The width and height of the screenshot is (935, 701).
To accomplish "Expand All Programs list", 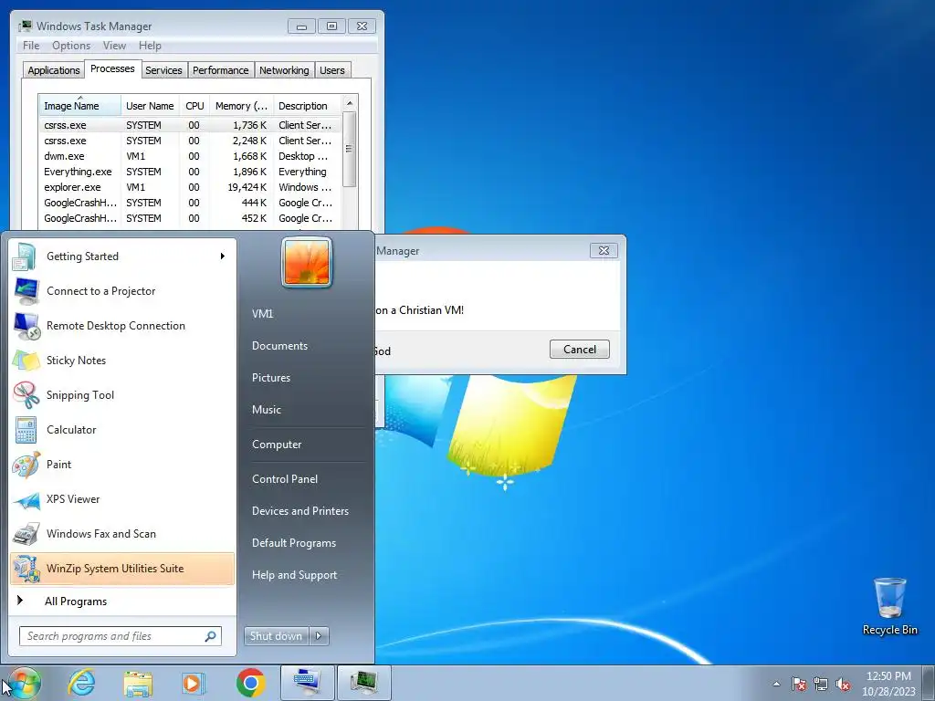I will 76,602.
